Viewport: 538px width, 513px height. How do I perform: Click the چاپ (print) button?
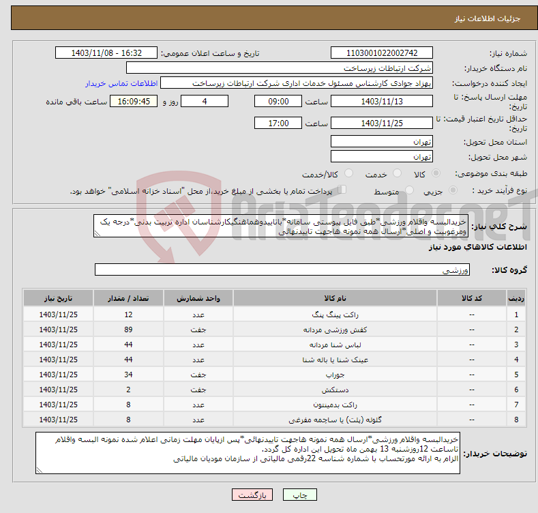[299, 495]
